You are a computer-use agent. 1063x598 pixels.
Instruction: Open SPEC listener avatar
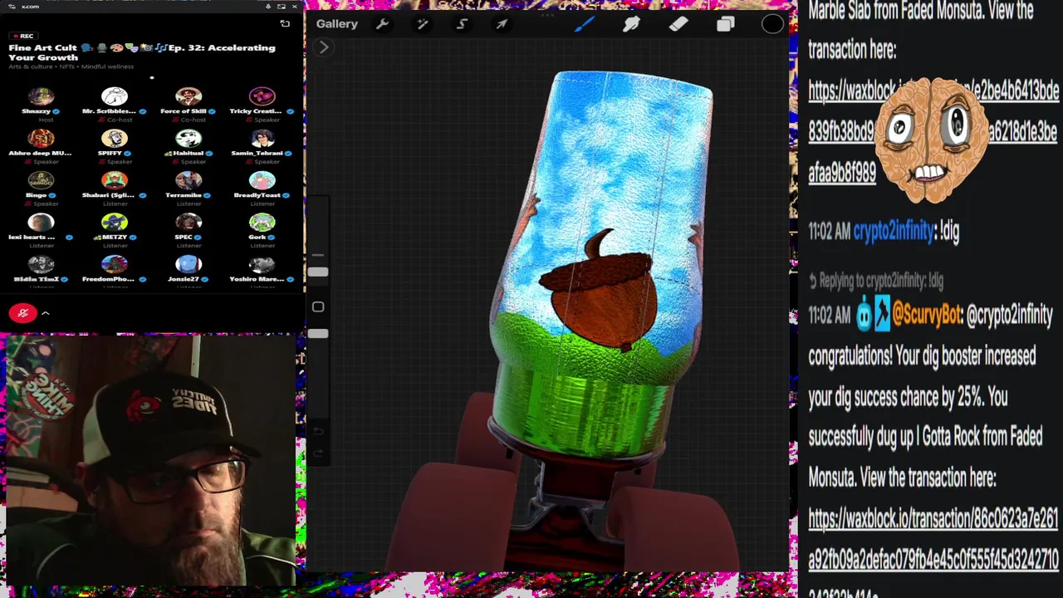tap(189, 223)
